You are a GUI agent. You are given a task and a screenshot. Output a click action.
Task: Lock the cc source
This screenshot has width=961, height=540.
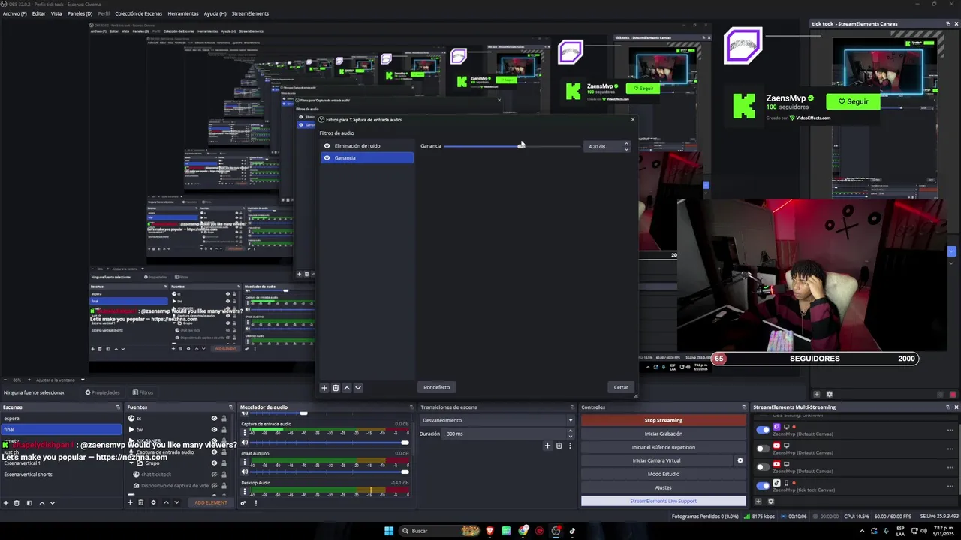pyautogui.click(x=224, y=418)
